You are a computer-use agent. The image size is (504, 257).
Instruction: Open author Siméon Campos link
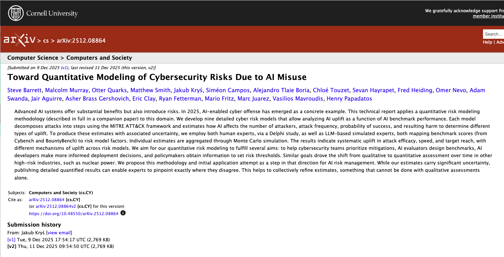pos(227,90)
